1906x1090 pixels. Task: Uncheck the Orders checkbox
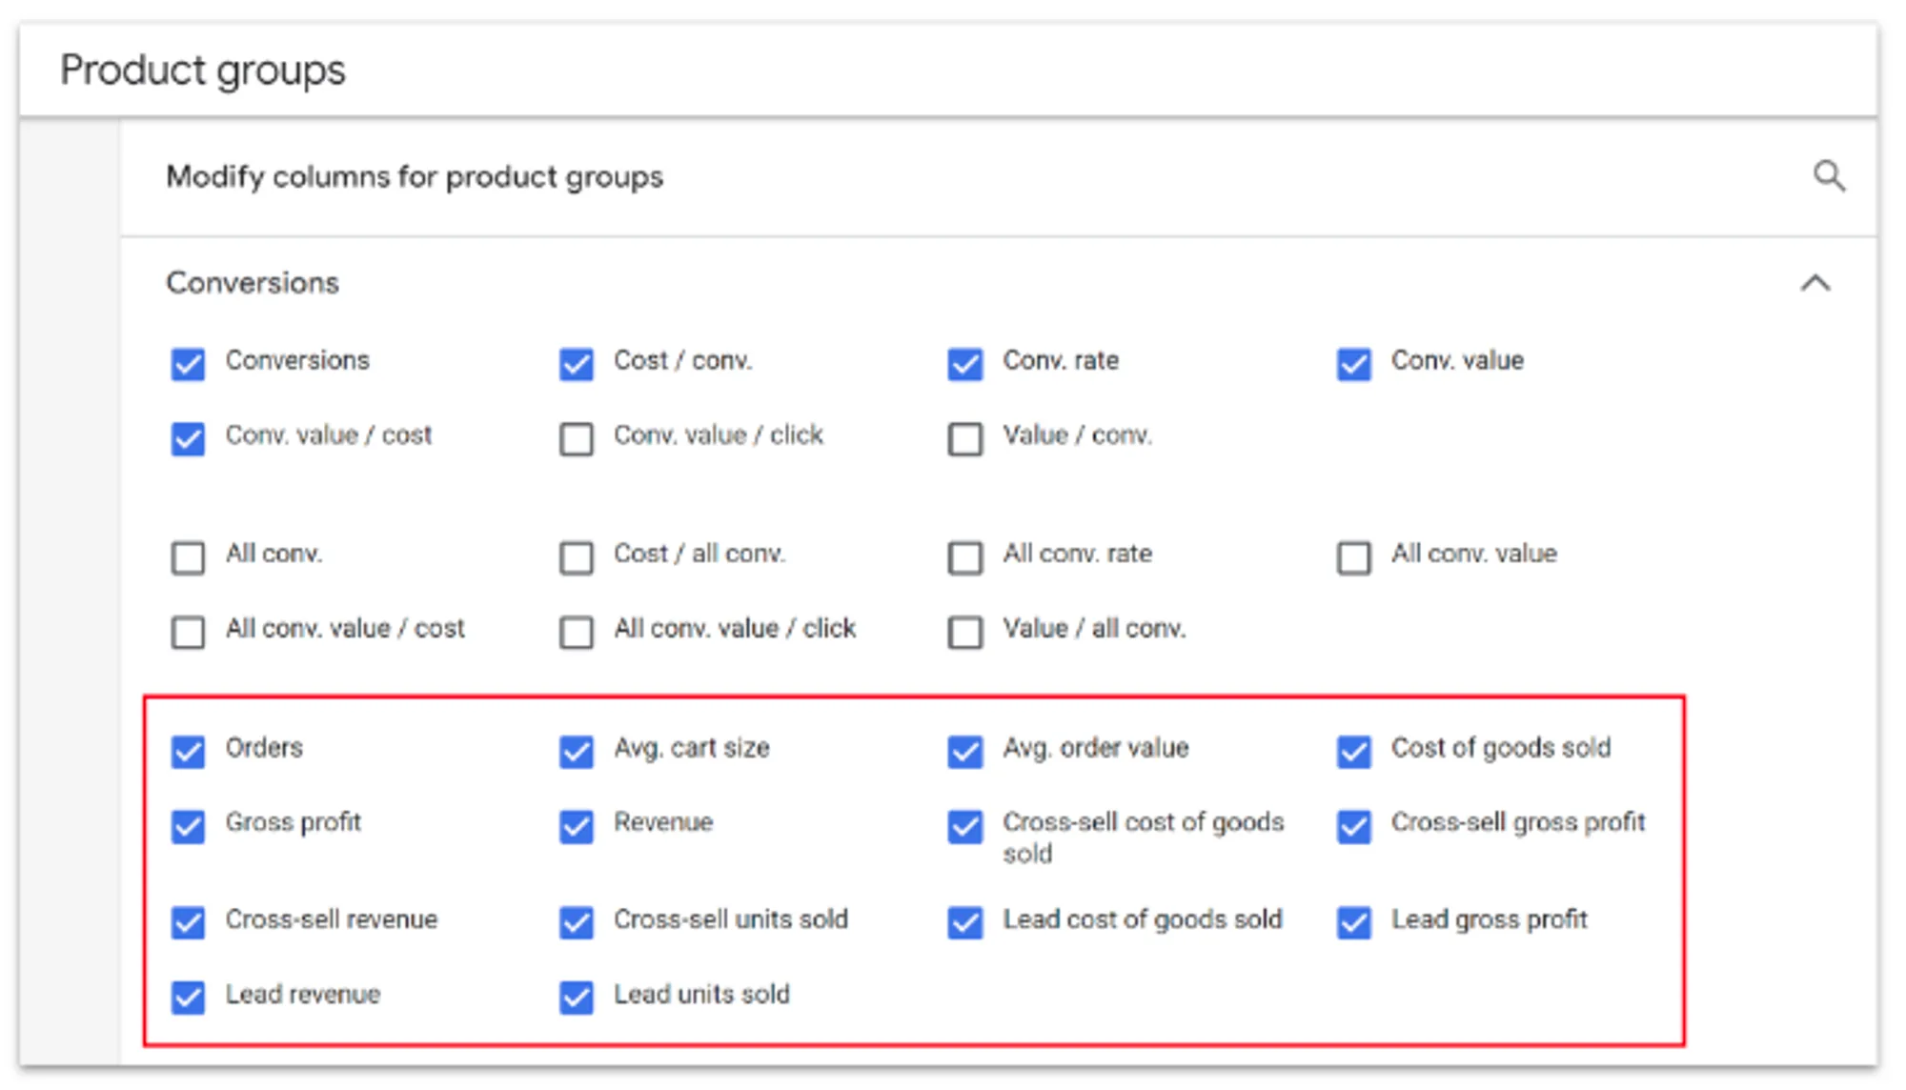tap(188, 752)
